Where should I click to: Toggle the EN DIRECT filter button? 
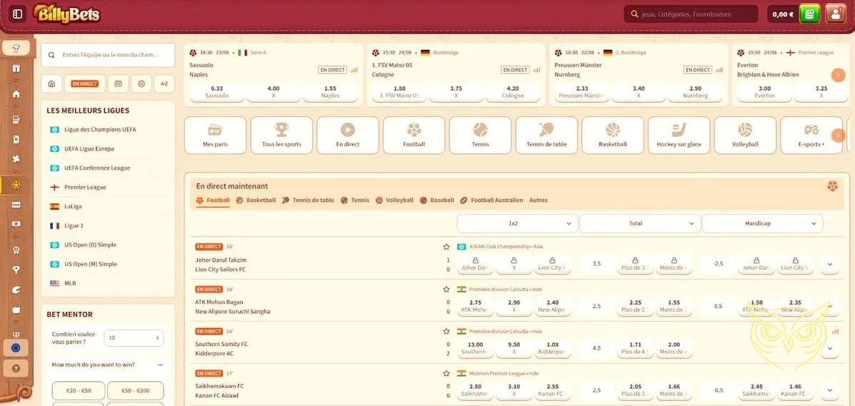point(85,83)
